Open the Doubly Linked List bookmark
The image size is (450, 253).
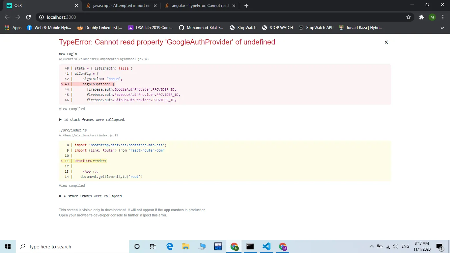click(x=99, y=28)
